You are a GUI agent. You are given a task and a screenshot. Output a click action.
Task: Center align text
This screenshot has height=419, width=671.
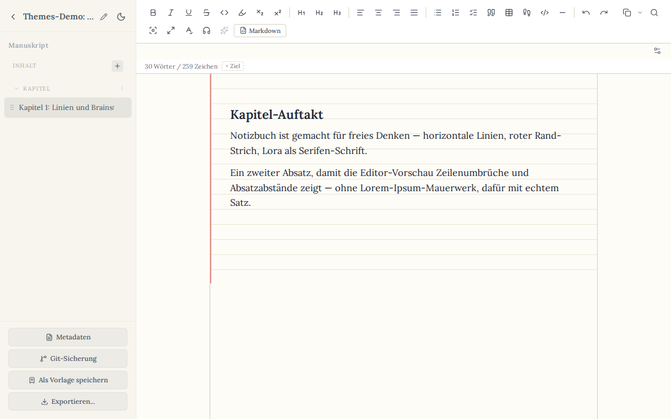click(378, 13)
